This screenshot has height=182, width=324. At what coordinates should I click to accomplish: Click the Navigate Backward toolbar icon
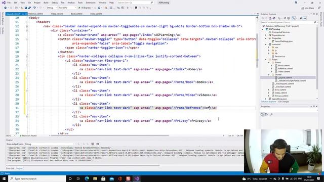6,8
